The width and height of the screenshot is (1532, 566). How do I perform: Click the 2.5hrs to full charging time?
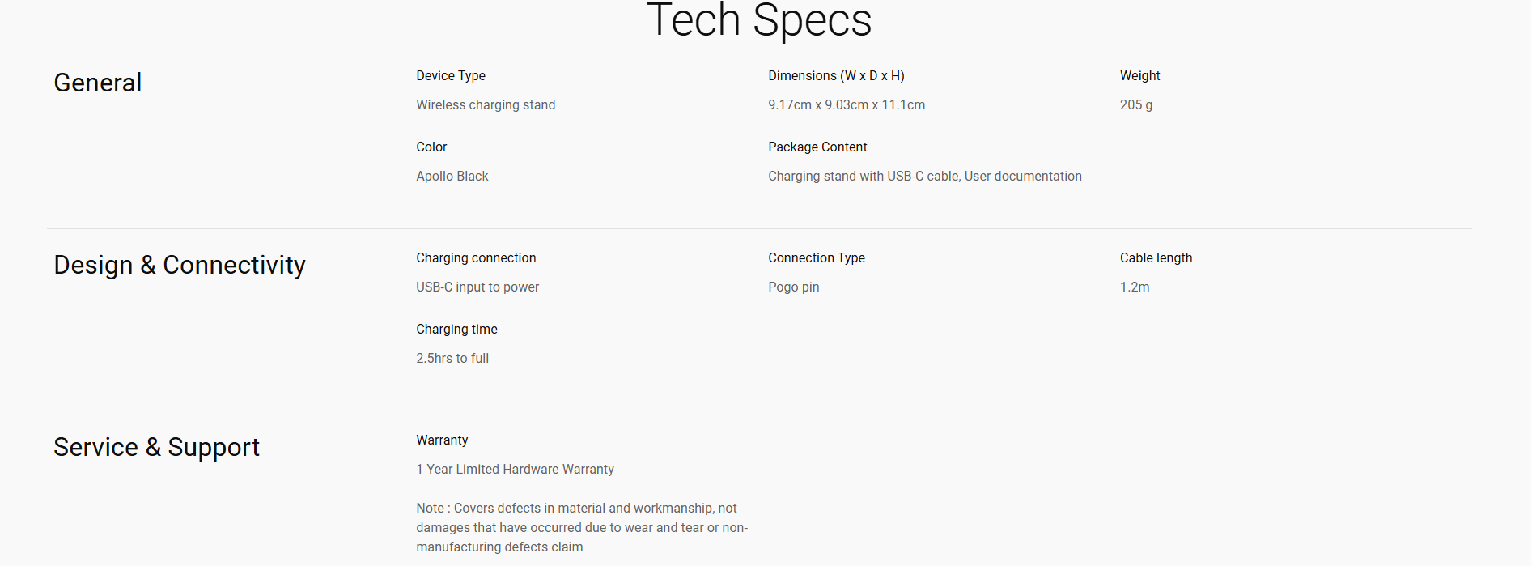452,358
